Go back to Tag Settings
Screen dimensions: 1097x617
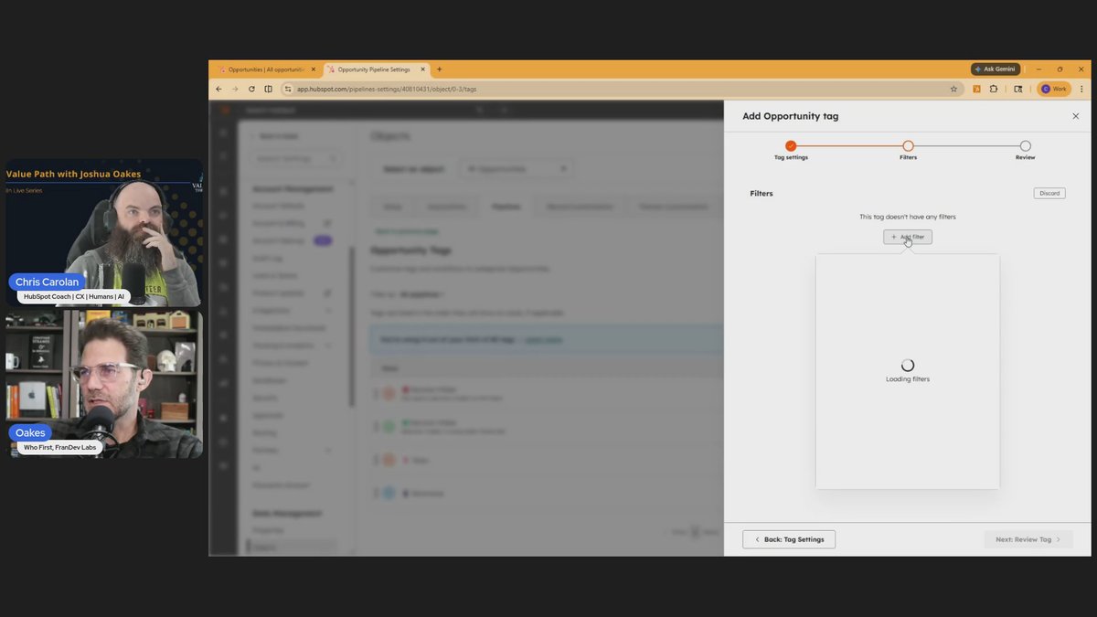click(789, 539)
